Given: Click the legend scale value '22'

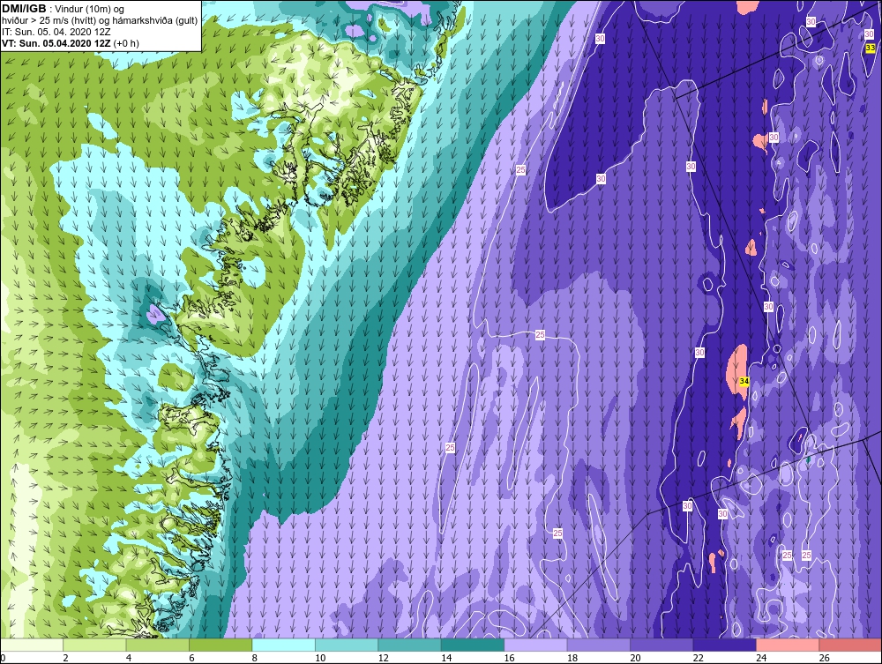Looking at the screenshot, I should [x=698, y=658].
